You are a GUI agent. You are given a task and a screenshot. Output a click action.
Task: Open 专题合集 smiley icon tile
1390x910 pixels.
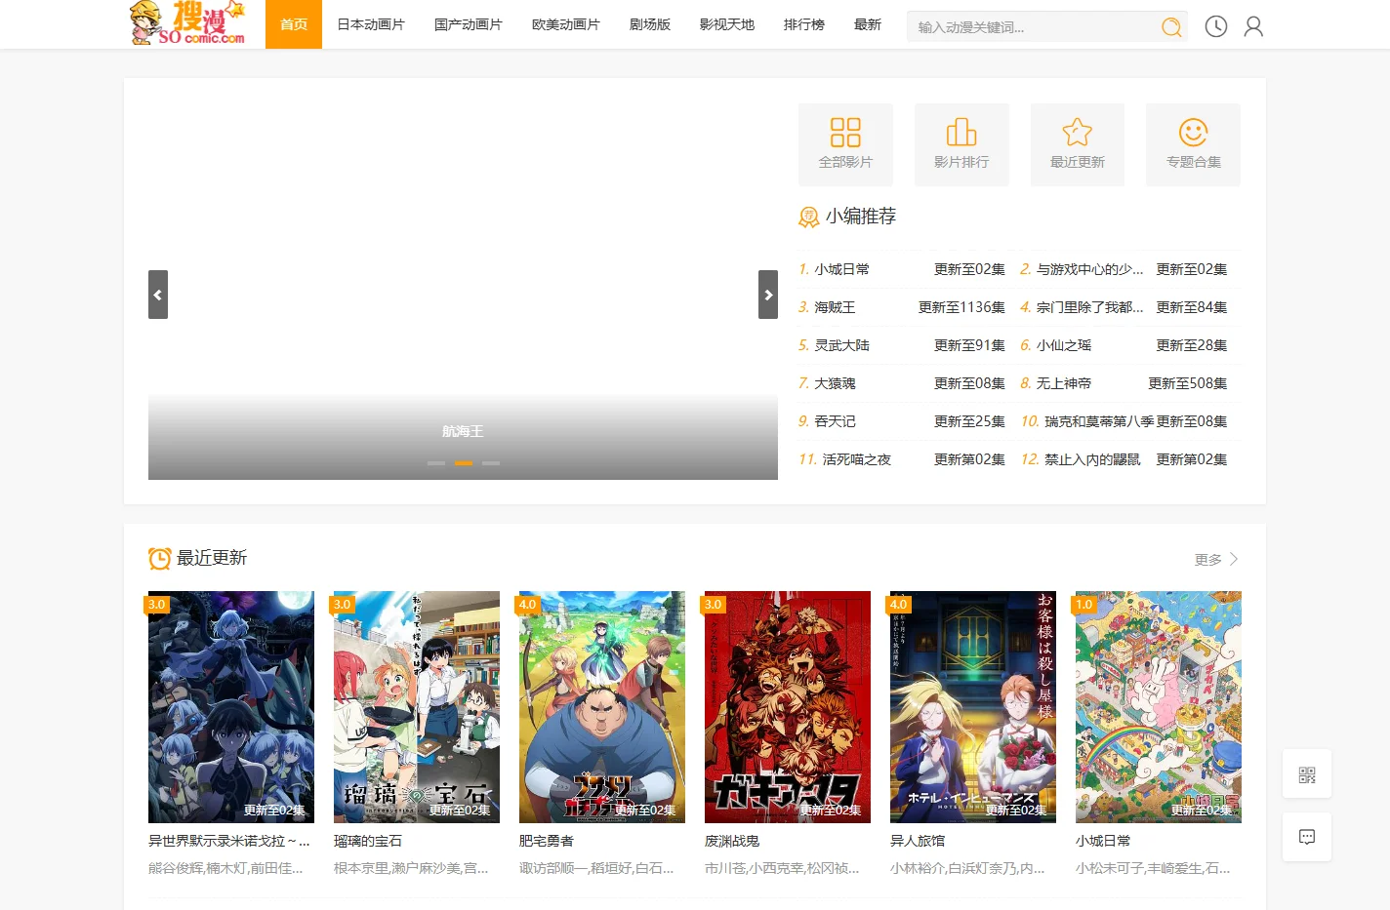[x=1193, y=144]
